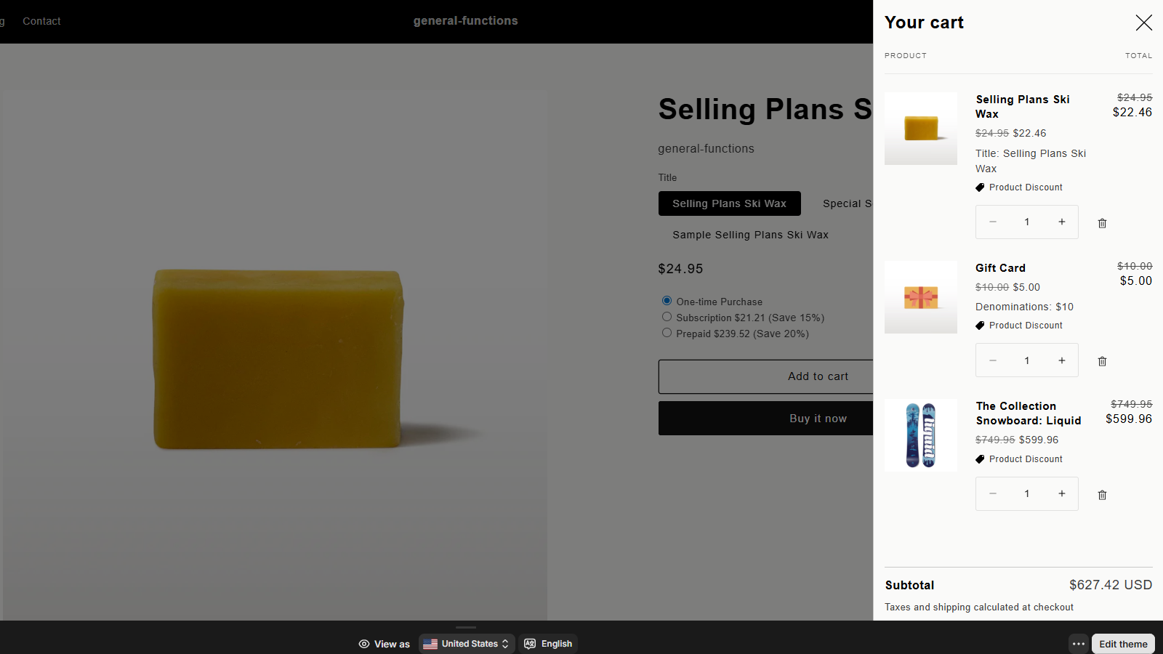Open Contact page from navigation menu
1163x654 pixels.
pos(41,21)
